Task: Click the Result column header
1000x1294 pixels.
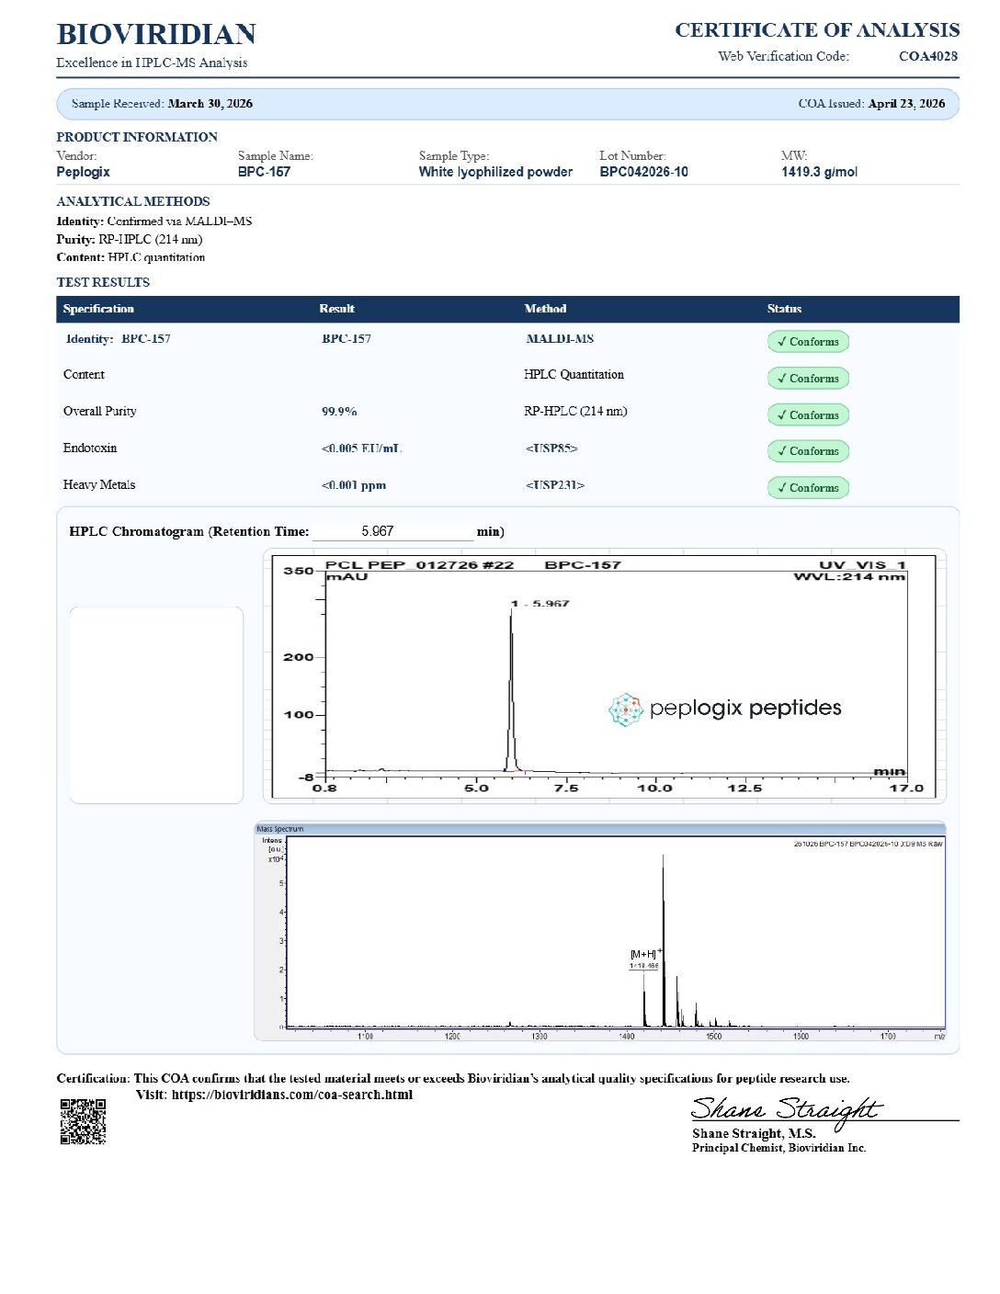Action: click(336, 309)
